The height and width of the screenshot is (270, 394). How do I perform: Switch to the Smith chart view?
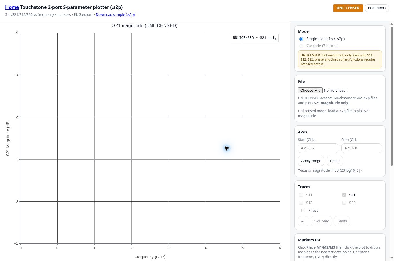tap(342, 221)
